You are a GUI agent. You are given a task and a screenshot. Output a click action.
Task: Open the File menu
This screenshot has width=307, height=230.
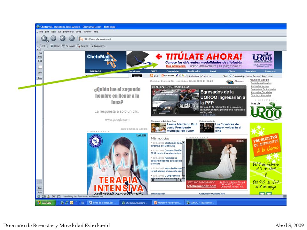pos(41,32)
